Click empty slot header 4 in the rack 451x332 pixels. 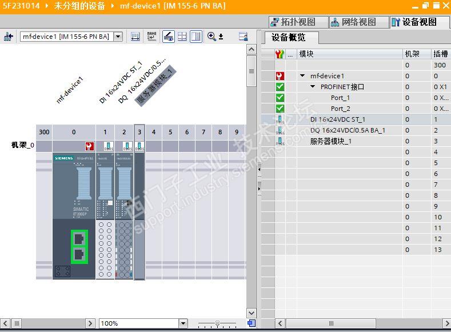[154, 132]
